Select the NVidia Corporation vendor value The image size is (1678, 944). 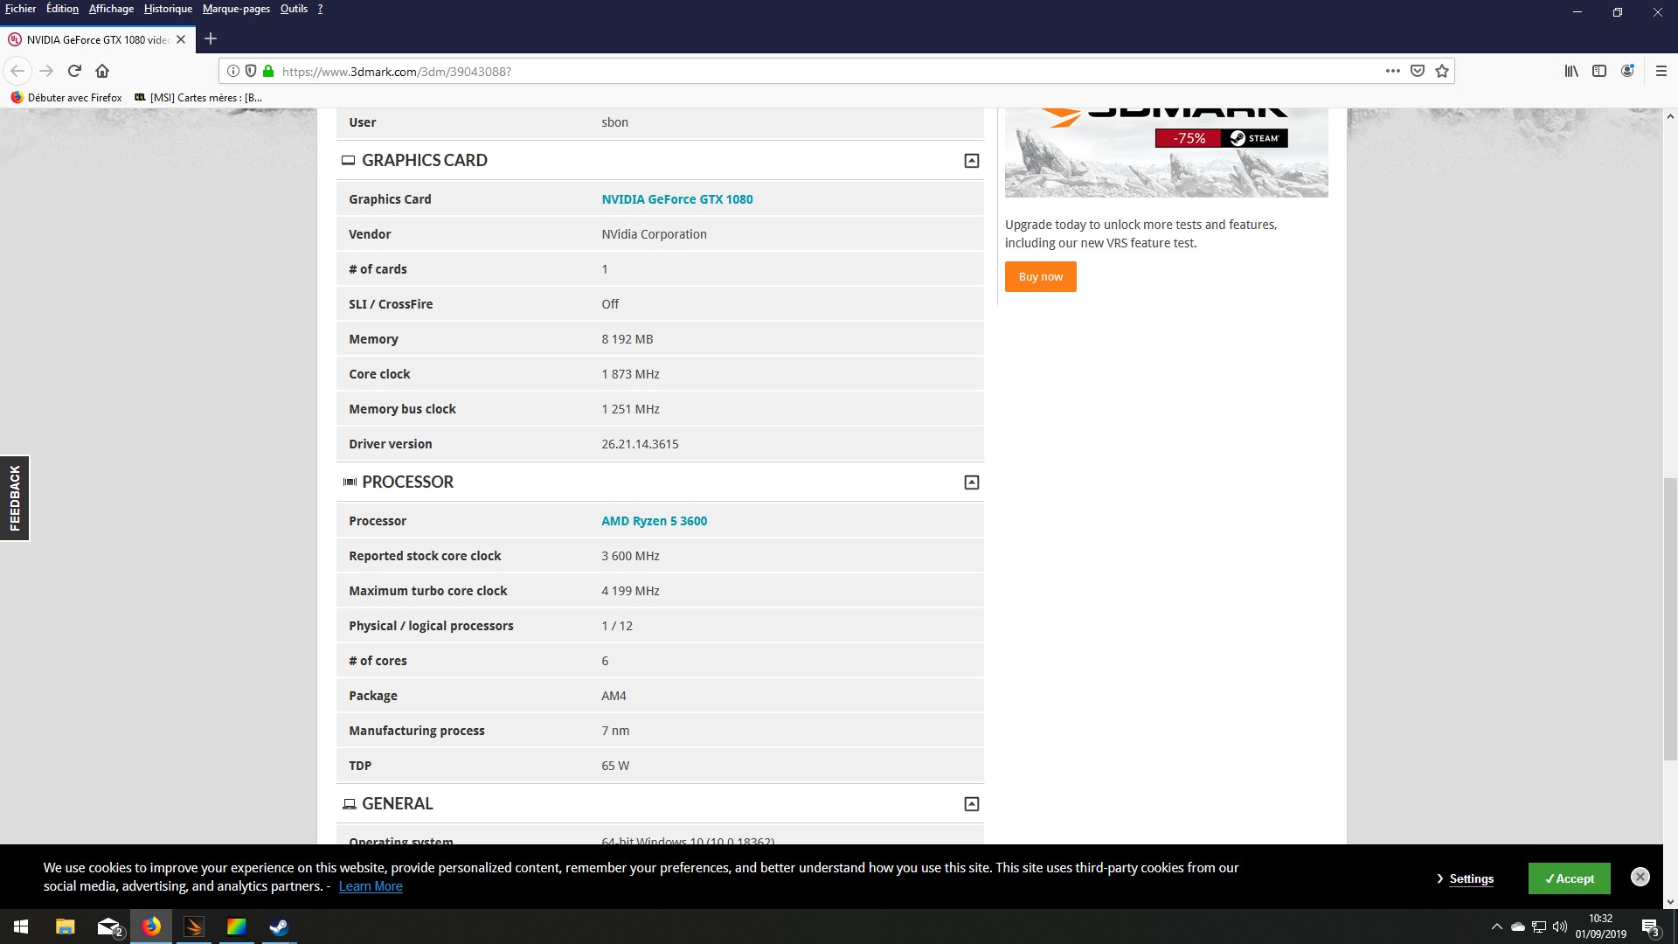(x=654, y=234)
